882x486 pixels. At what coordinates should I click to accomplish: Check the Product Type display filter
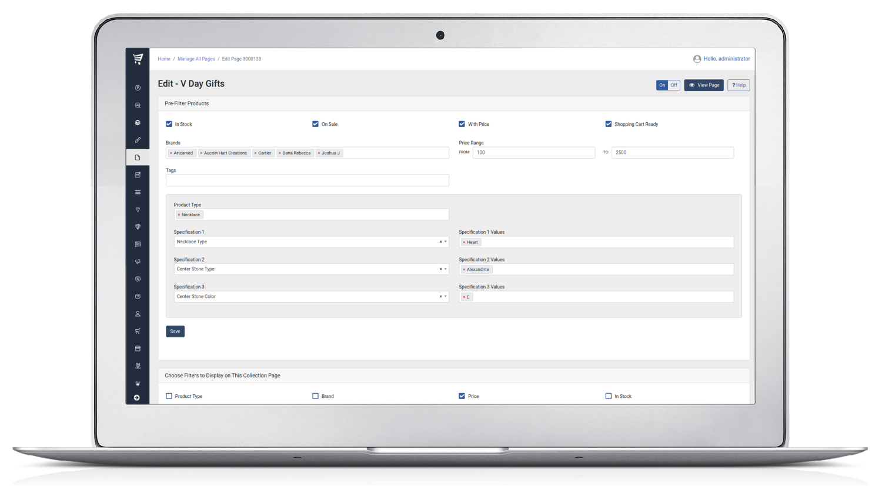pos(169,396)
